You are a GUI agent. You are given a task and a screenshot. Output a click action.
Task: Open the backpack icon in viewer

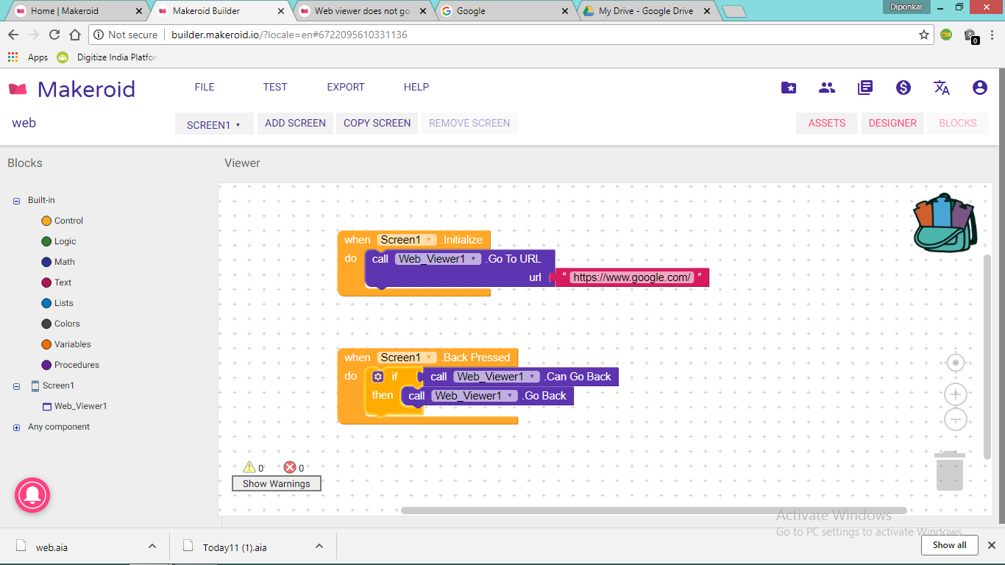tap(945, 223)
